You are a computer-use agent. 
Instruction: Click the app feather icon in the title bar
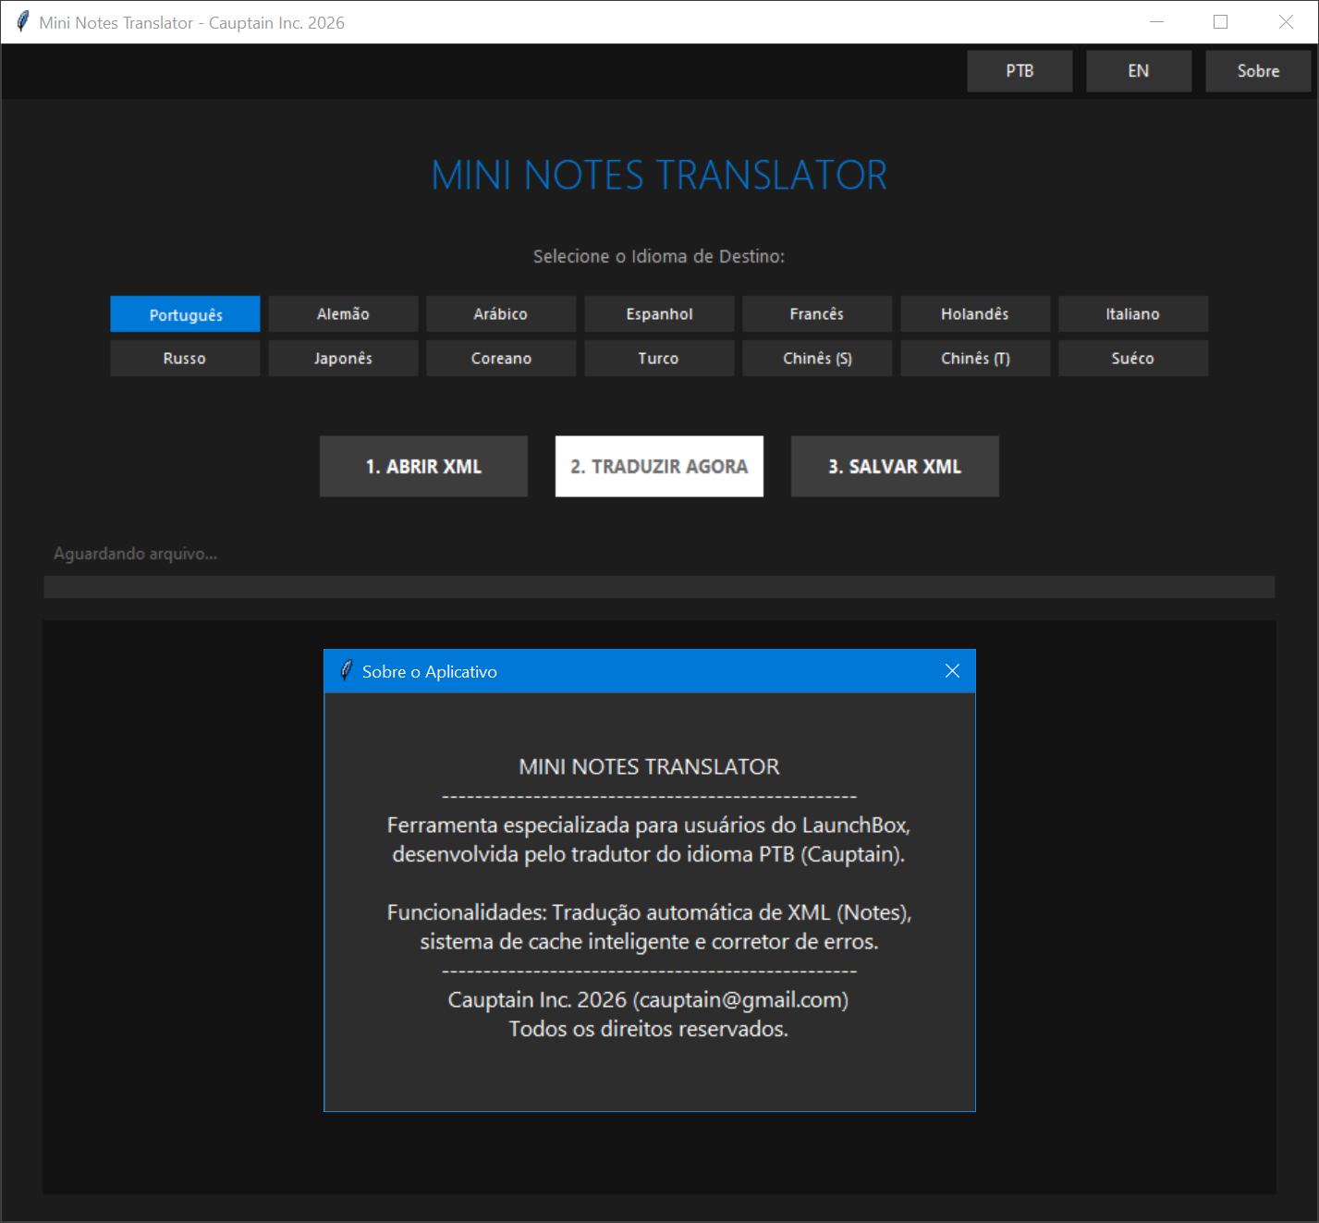point(22,22)
